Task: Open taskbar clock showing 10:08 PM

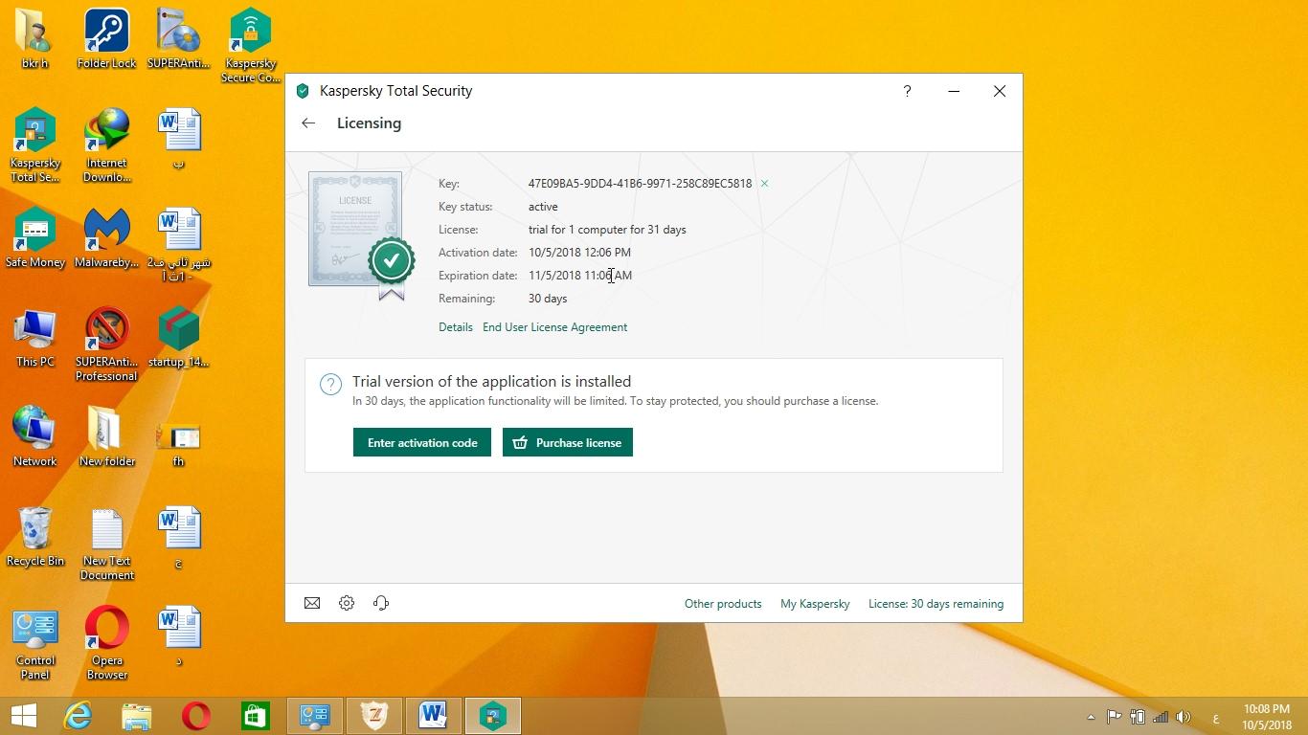Action: coord(1267,717)
